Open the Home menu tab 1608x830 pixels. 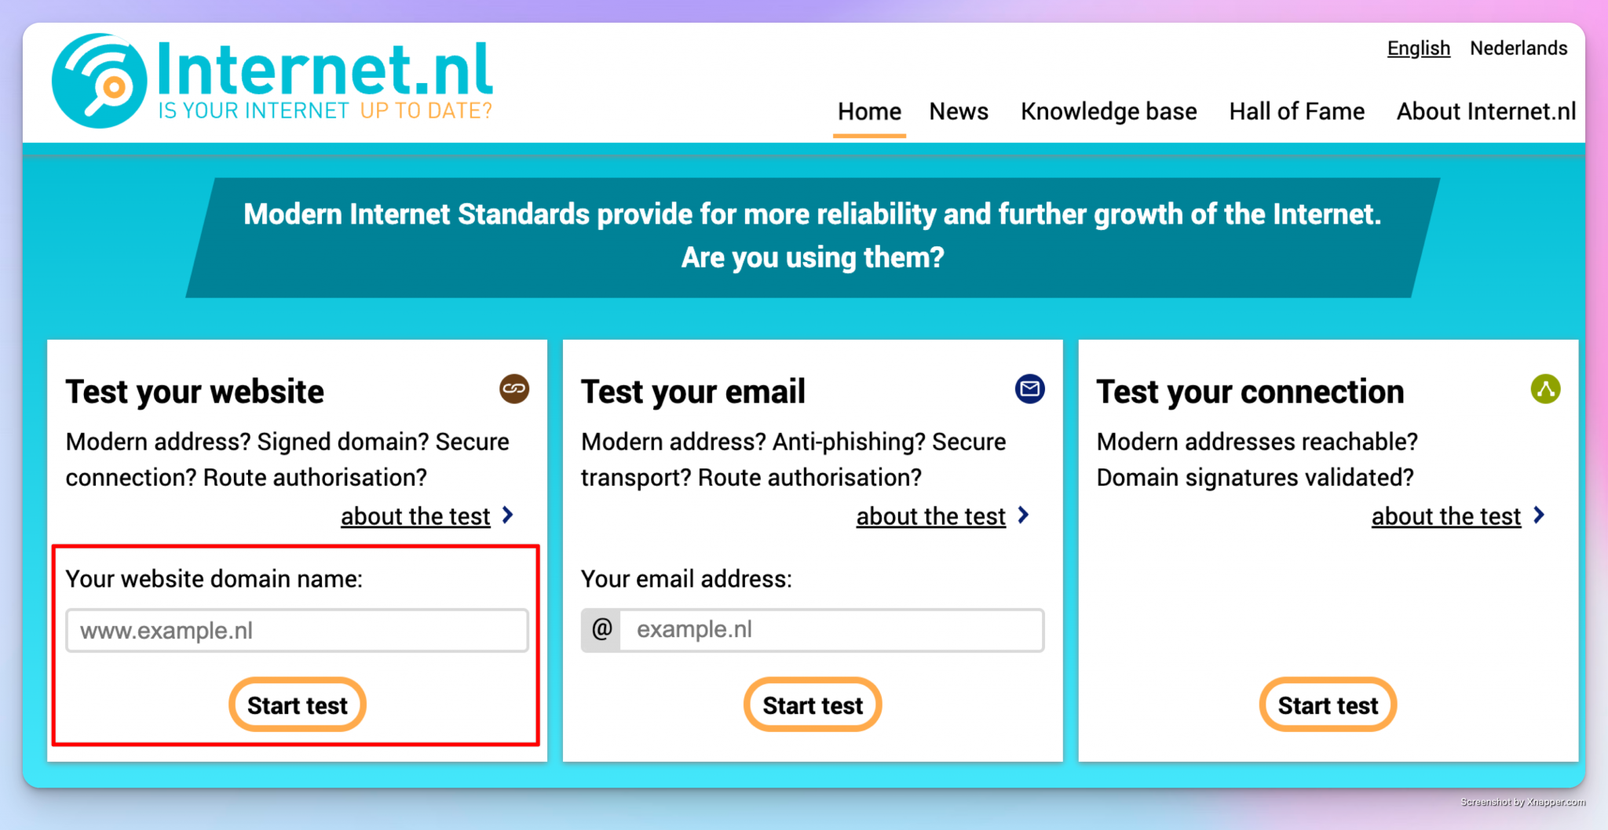[x=869, y=111]
